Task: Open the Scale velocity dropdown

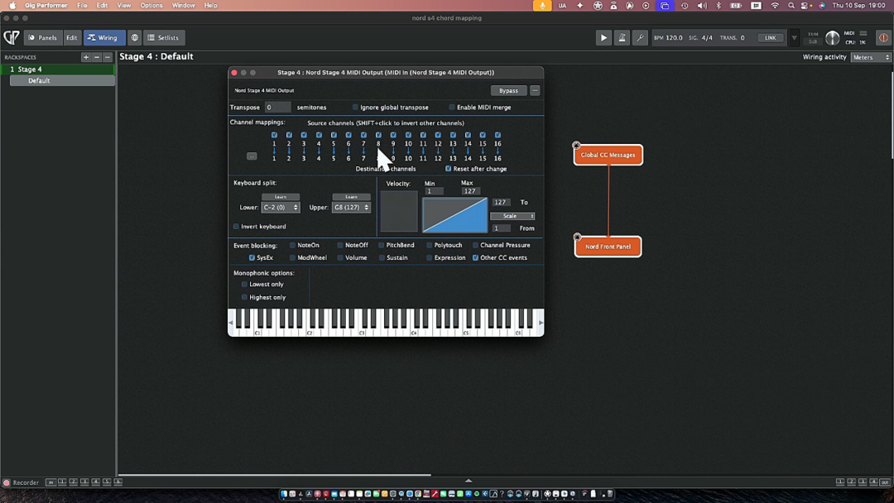Action: pos(512,216)
